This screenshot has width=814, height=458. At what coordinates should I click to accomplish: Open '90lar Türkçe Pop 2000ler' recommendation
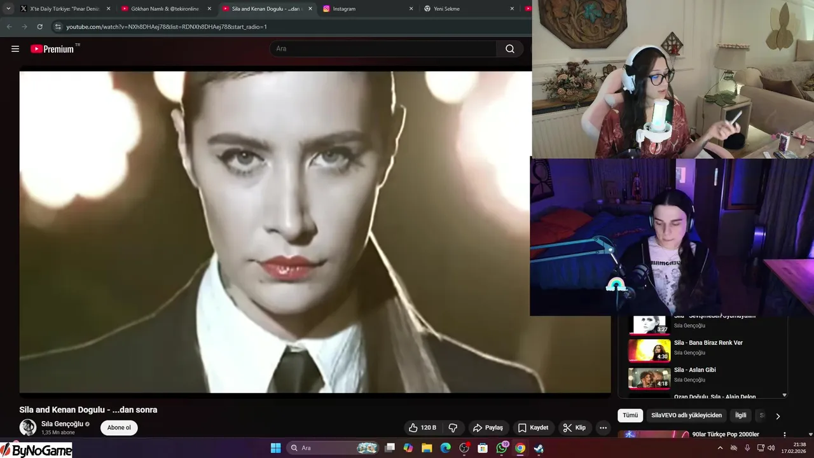[x=726, y=434]
